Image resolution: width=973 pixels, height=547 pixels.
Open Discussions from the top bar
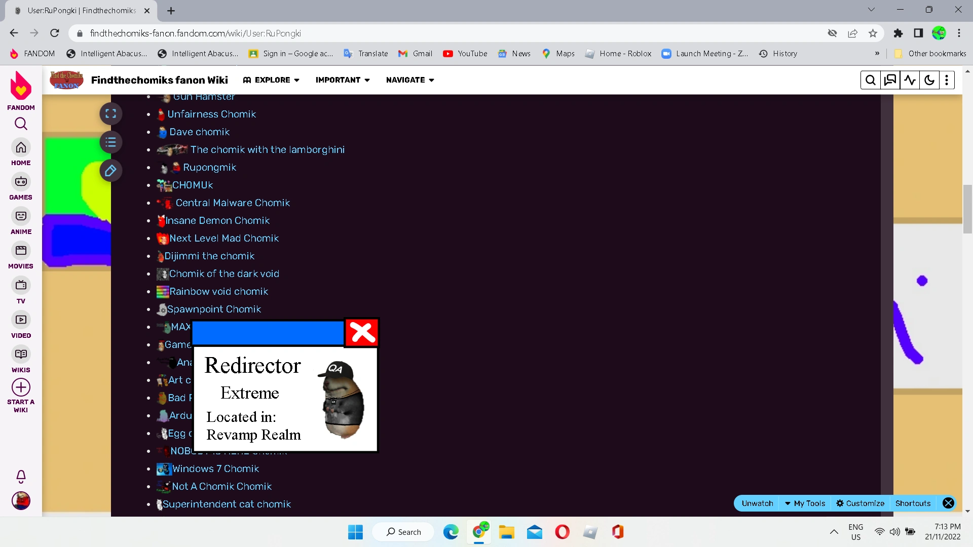click(890, 80)
